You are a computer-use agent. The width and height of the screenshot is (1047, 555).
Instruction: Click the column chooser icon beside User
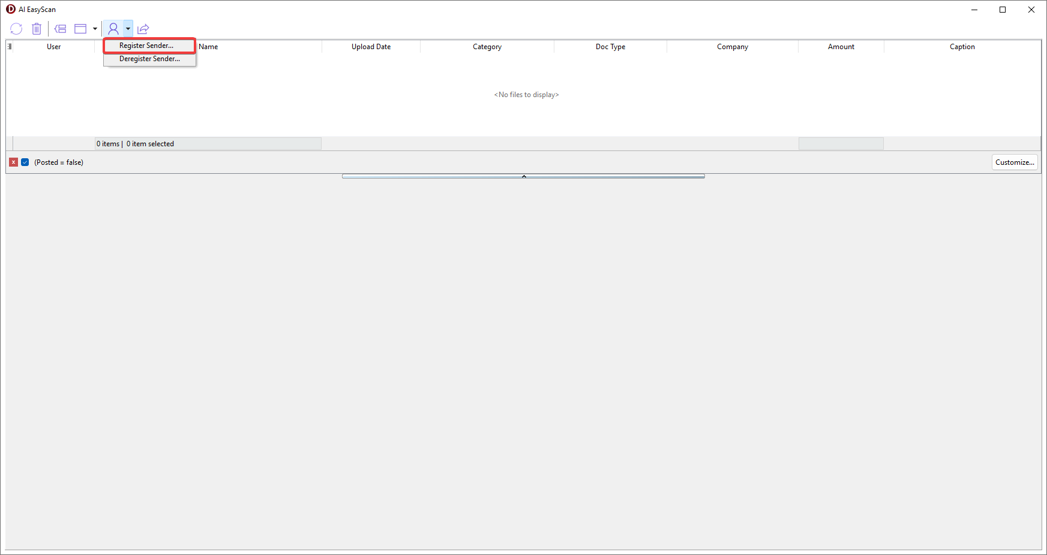pos(10,47)
